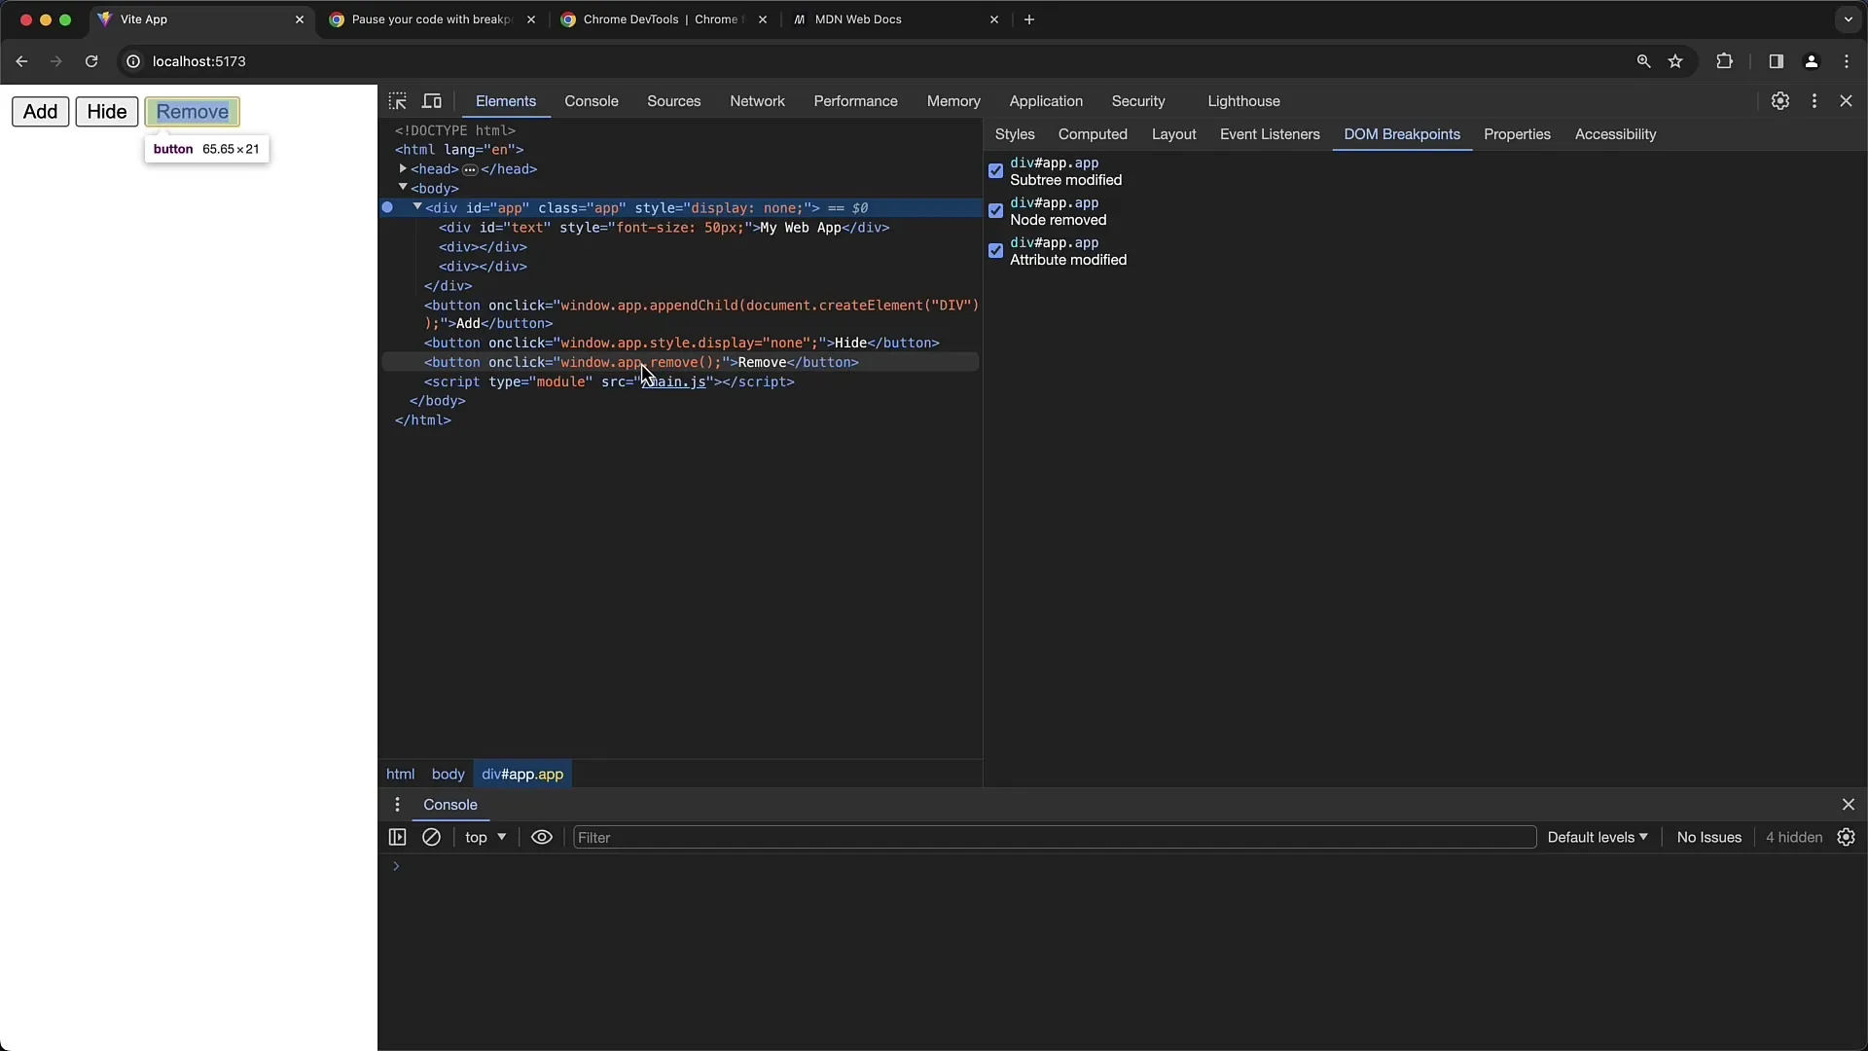This screenshot has width=1868, height=1051.
Task: Open the Console panel tab
Action: coord(592,100)
